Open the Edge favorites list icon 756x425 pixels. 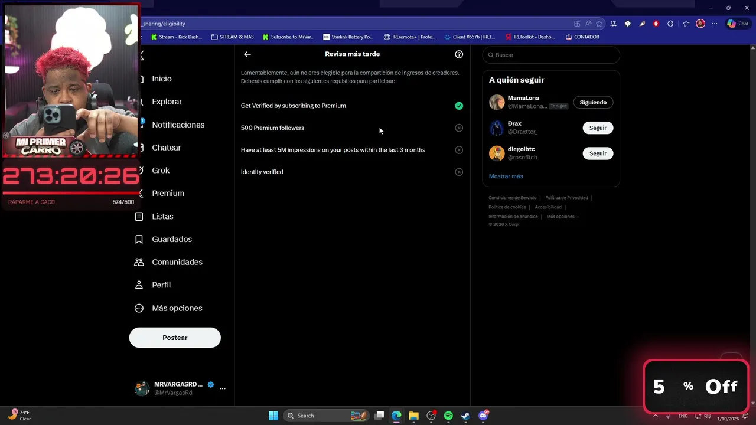686,24
